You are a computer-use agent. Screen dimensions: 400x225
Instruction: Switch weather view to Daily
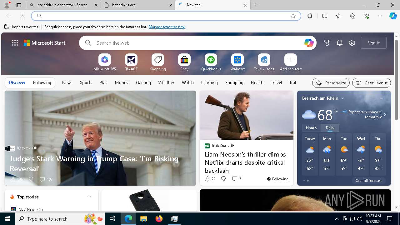[330, 128]
